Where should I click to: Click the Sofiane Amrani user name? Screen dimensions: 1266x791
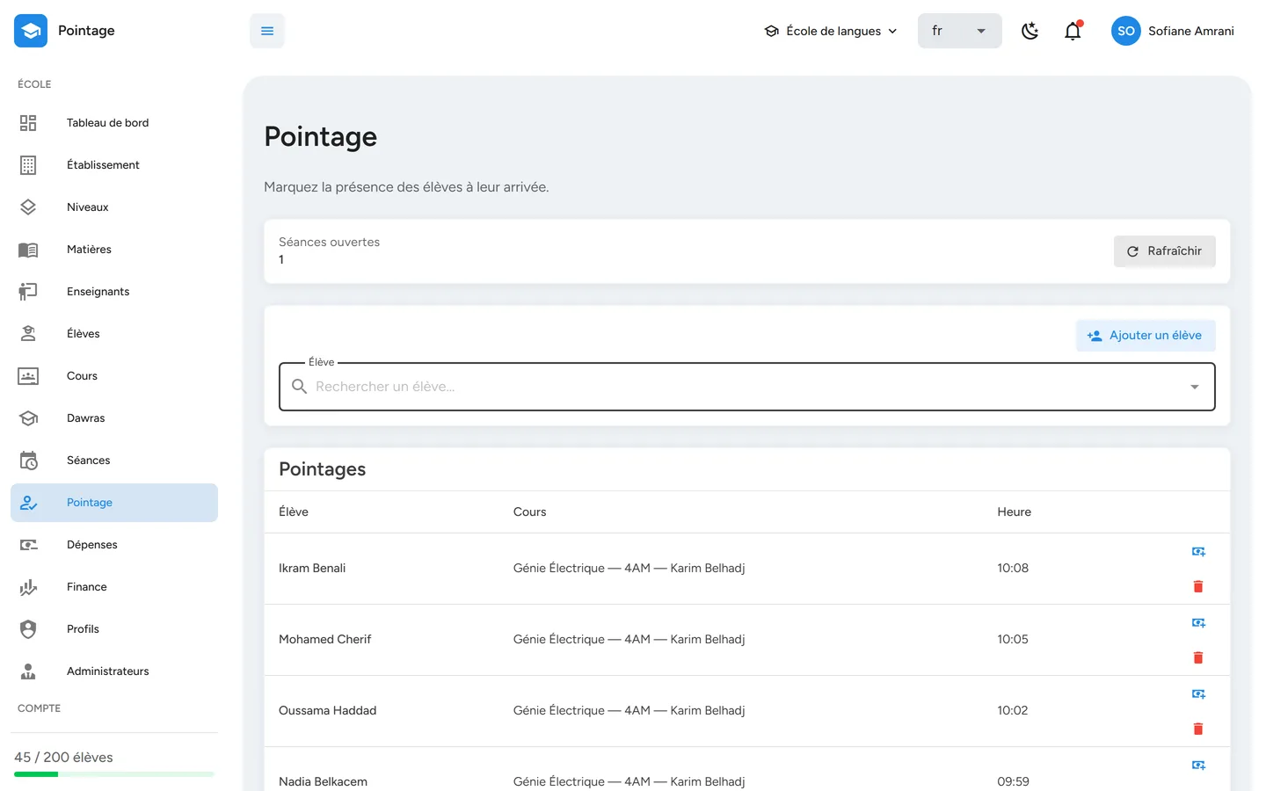[1191, 31]
